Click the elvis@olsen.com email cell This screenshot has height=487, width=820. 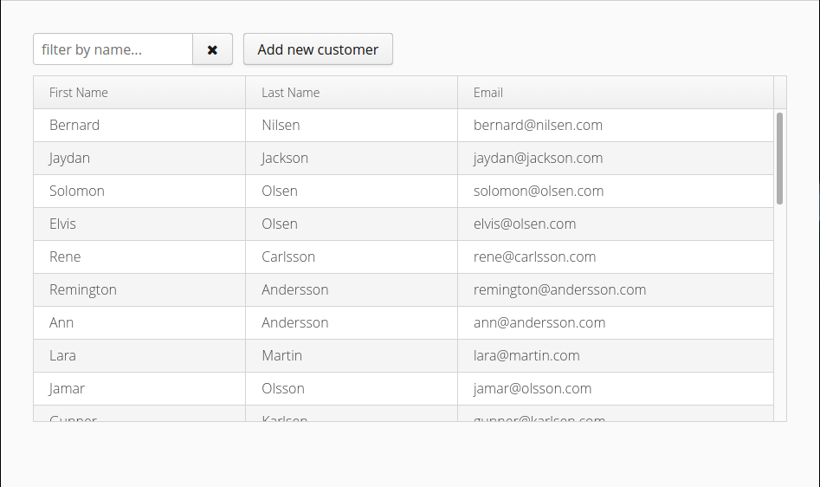(525, 224)
